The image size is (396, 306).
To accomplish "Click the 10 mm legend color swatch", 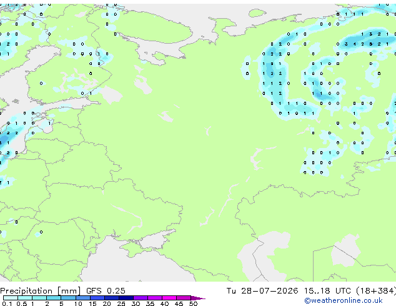I will [x=82, y=298].
